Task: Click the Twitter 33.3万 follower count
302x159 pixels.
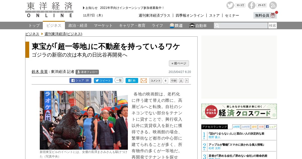Action: pos(240,5)
